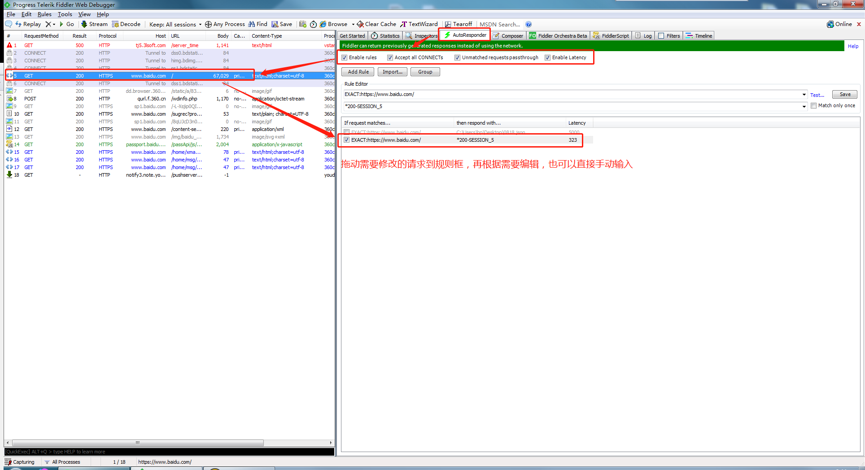Image resolution: width=865 pixels, height=470 pixels.
Task: Open the View menu
Action: pos(84,14)
